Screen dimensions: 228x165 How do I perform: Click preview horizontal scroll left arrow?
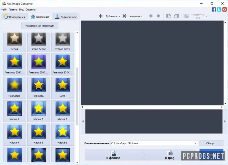(82, 107)
